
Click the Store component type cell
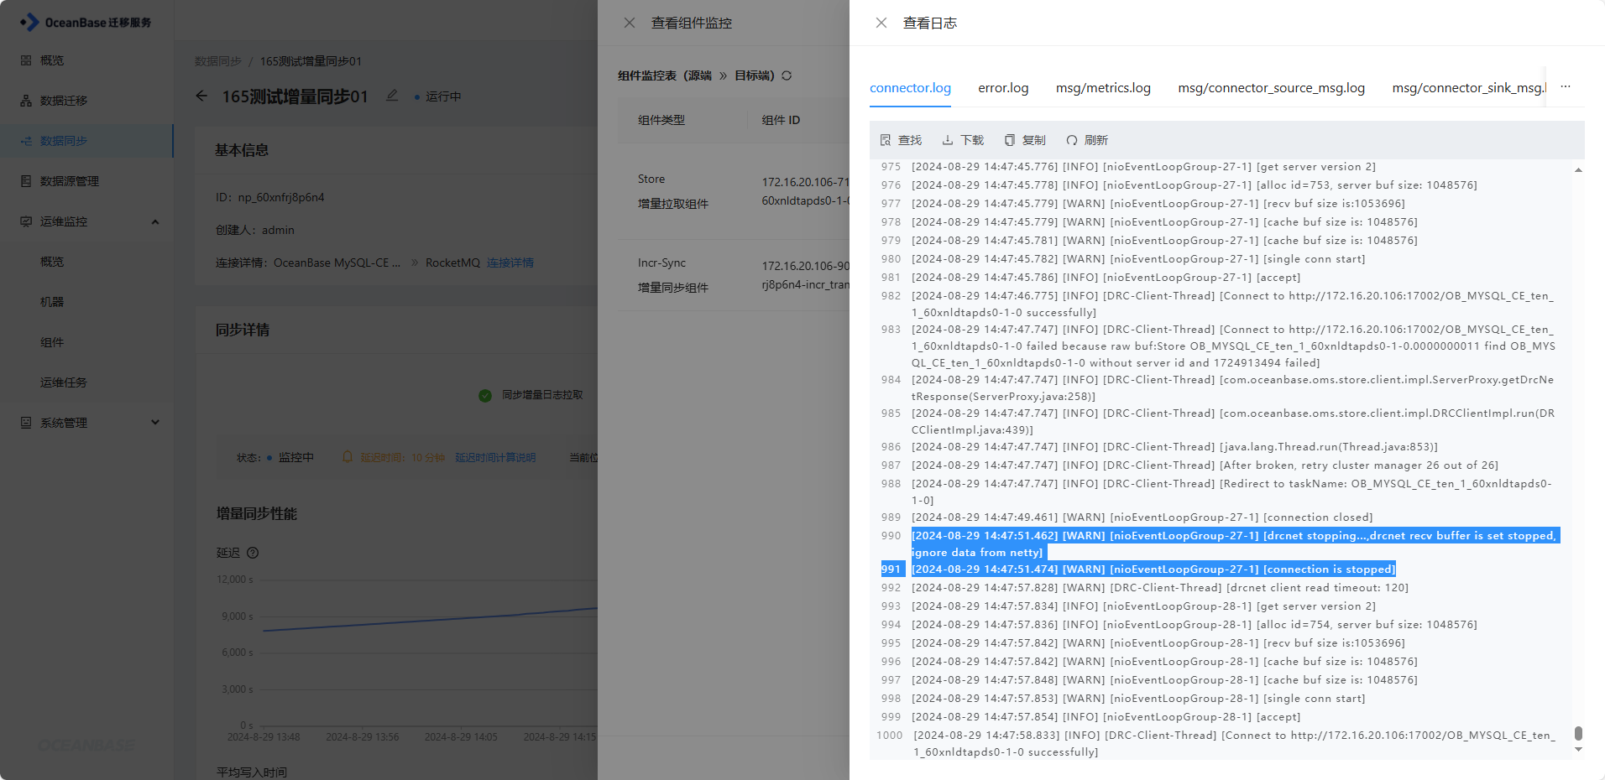(673, 191)
